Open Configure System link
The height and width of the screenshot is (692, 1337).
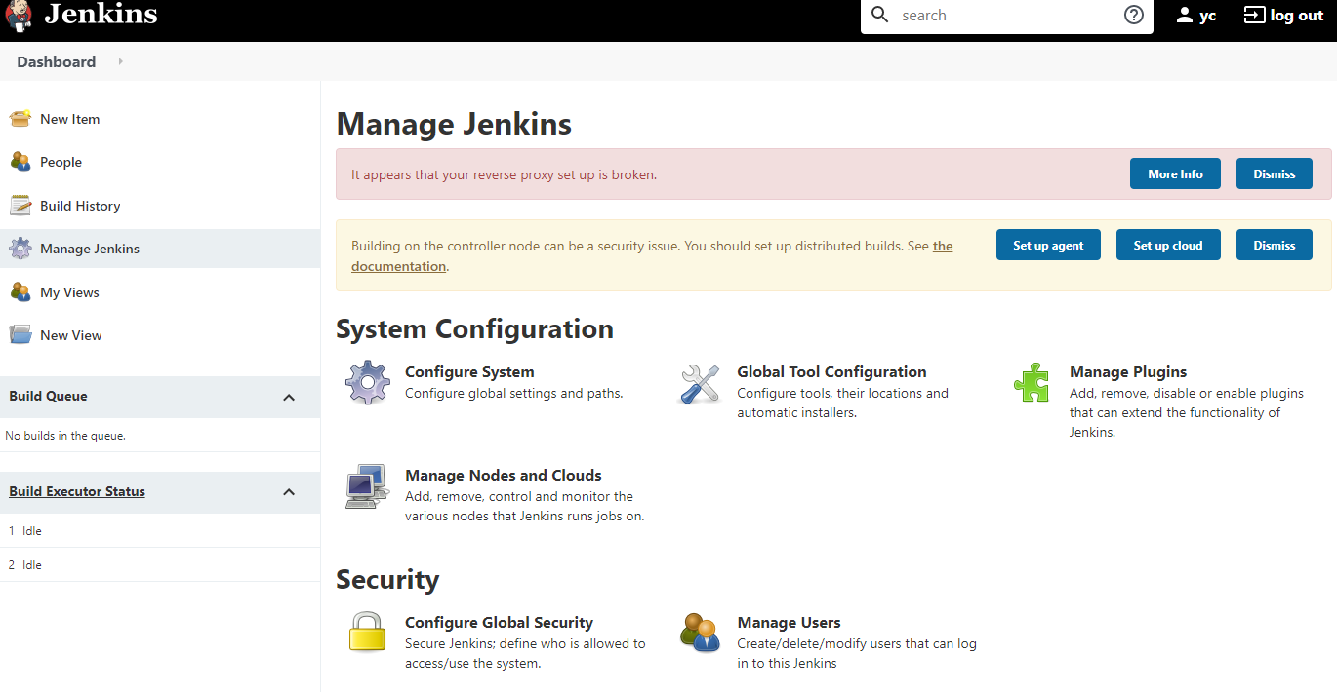coord(469,371)
